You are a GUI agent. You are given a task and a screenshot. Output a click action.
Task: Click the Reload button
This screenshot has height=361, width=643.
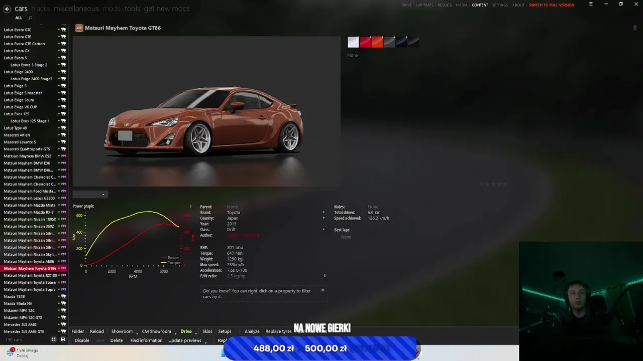pos(97,331)
